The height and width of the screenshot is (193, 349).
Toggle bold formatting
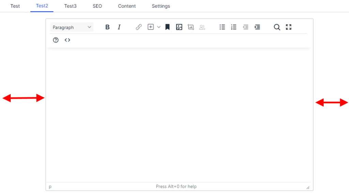pyautogui.click(x=107, y=27)
